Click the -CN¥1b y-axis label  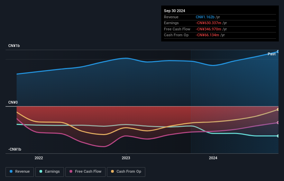(15, 149)
